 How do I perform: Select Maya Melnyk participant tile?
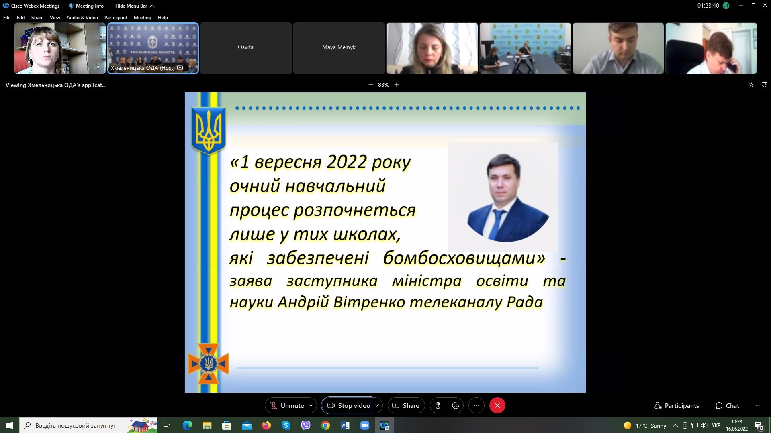pyautogui.click(x=339, y=48)
